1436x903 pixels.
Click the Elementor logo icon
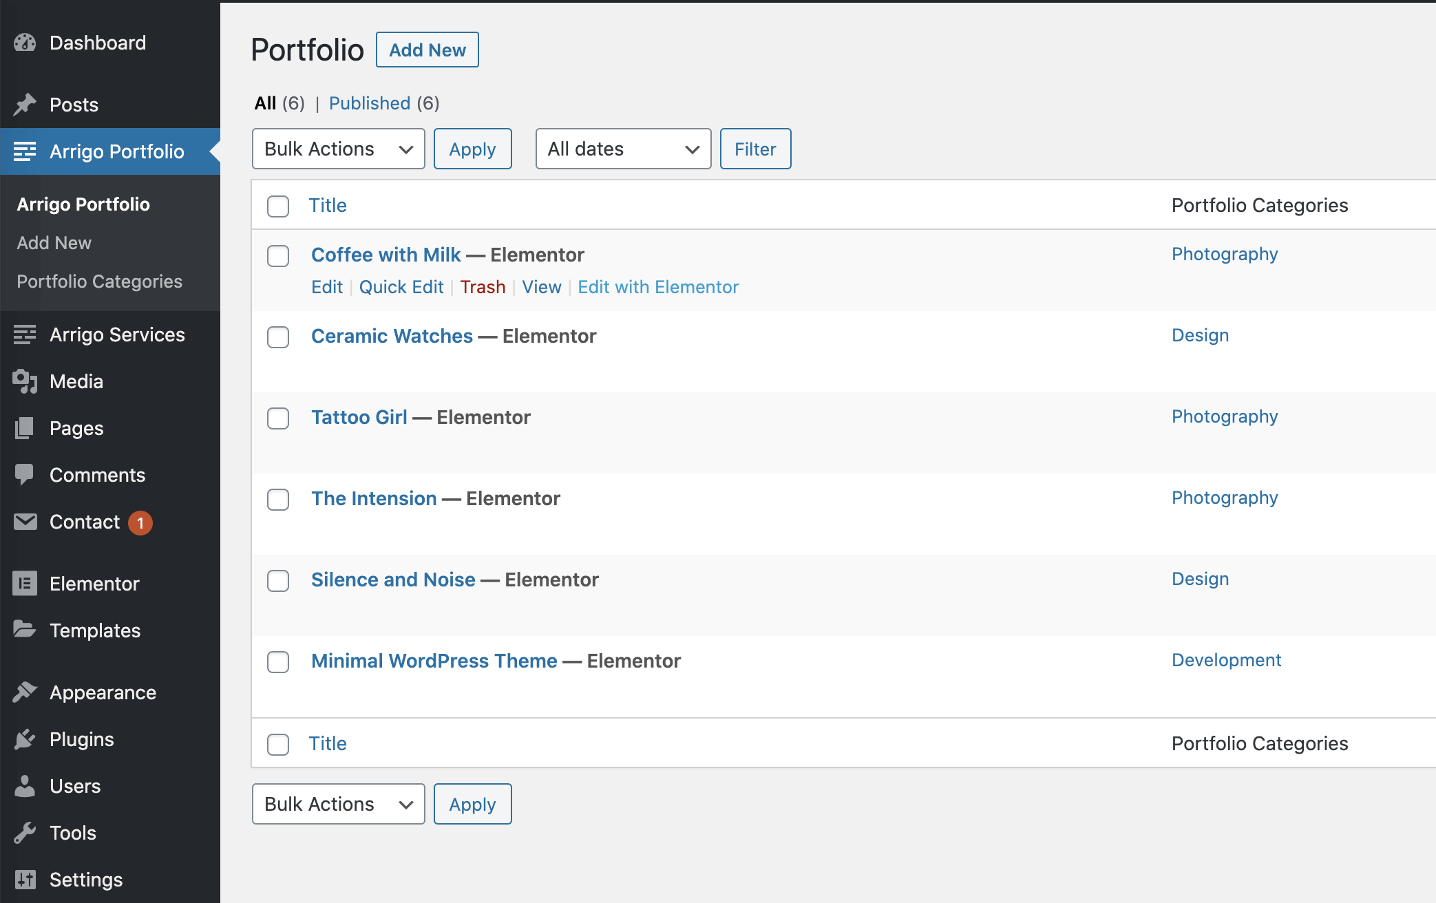pos(25,584)
